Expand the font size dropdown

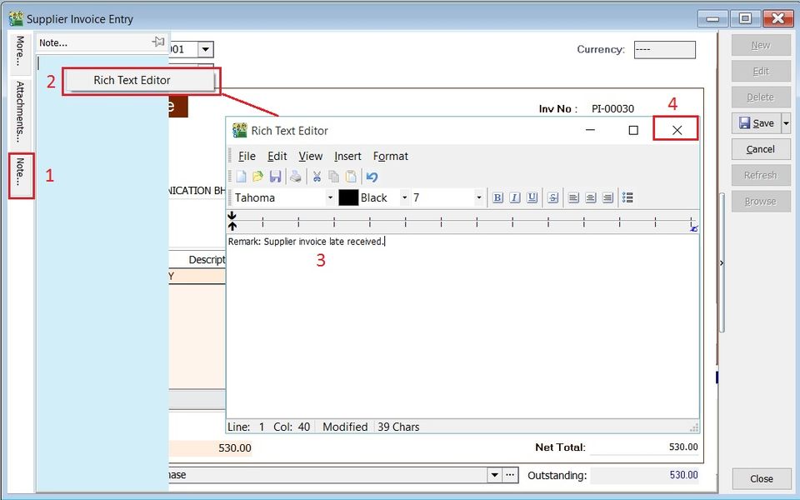pos(479,197)
